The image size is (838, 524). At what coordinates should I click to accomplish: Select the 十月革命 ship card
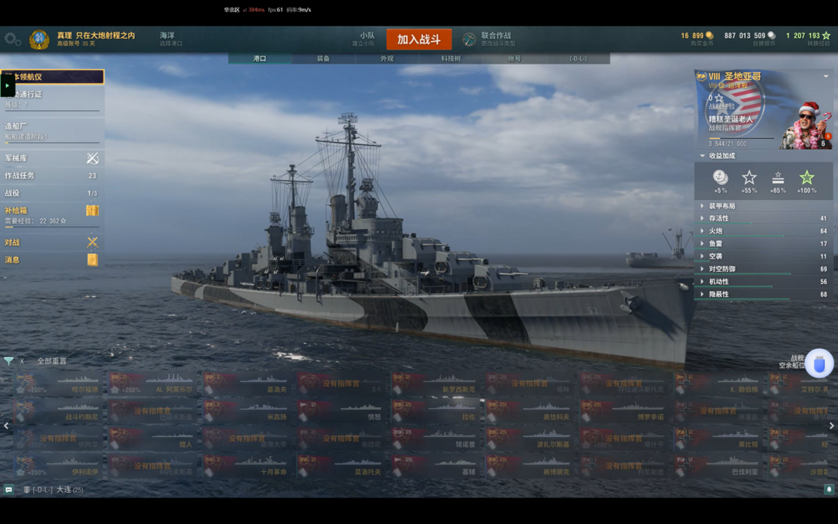click(247, 467)
